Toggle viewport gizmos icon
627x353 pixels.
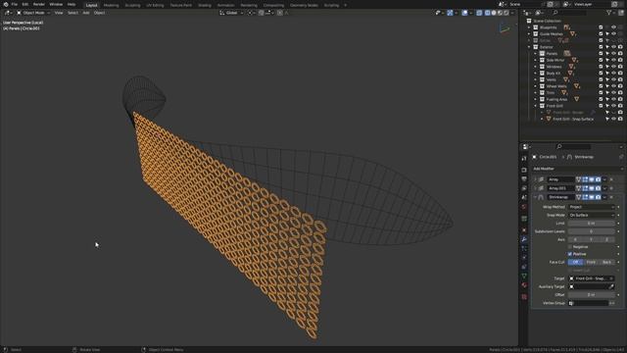450,13
